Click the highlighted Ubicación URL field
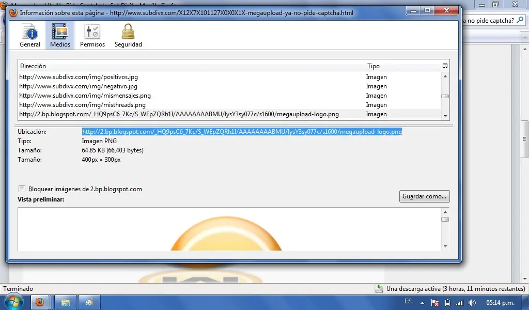The height and width of the screenshot is (310, 529). click(x=242, y=132)
